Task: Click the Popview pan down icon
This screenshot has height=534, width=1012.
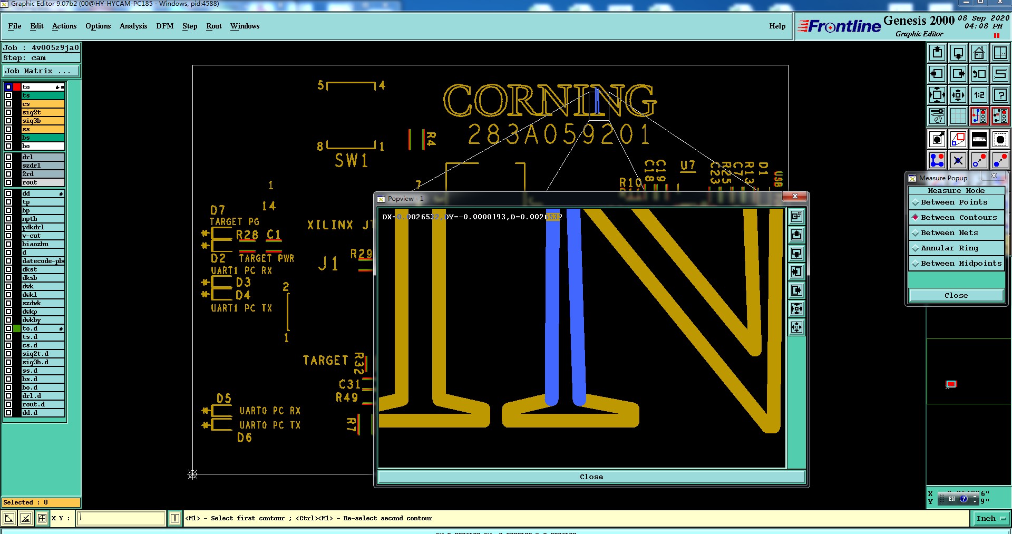Action: pyautogui.click(x=796, y=253)
